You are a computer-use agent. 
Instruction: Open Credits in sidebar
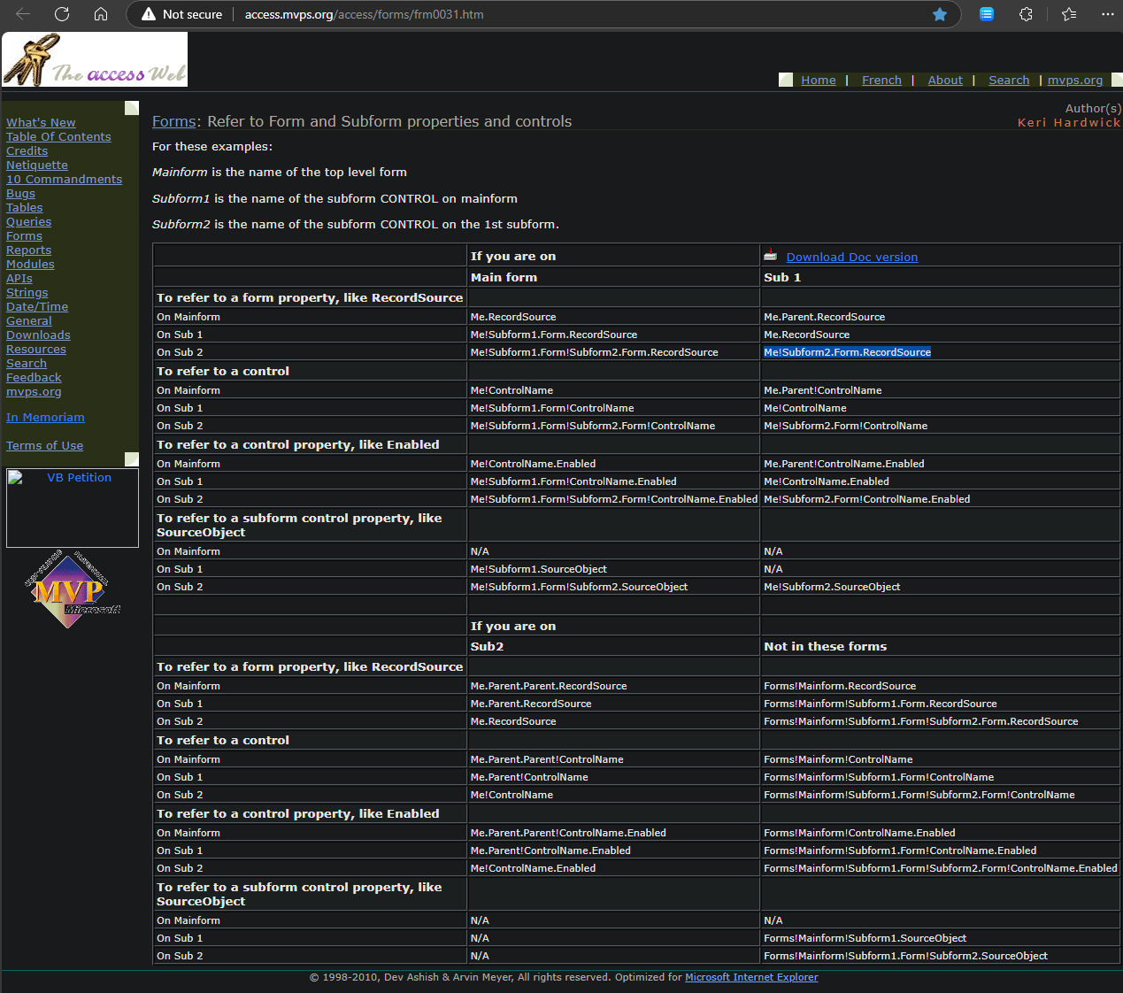pos(27,150)
